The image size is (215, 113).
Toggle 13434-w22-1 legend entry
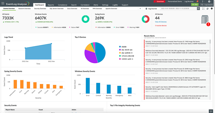point(126,59)
